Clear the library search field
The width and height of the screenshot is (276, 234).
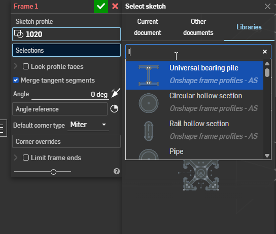[264, 52]
